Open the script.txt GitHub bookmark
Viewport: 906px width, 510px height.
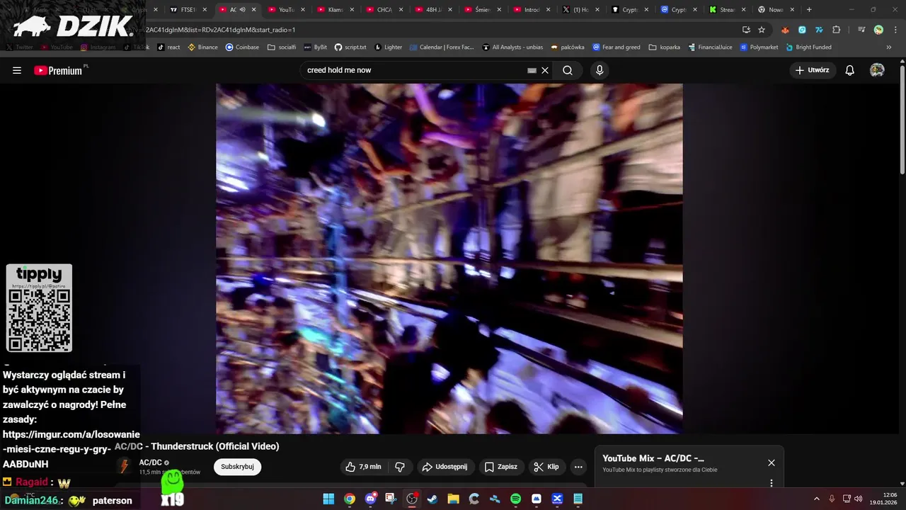pos(350,47)
